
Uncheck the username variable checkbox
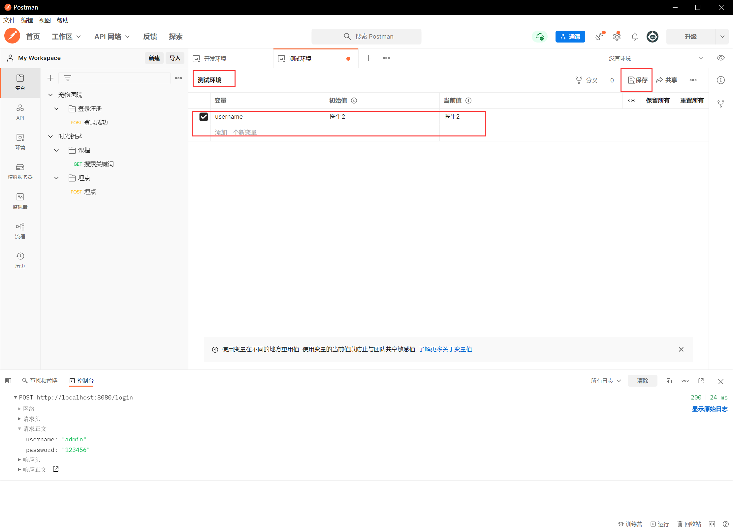(x=204, y=117)
